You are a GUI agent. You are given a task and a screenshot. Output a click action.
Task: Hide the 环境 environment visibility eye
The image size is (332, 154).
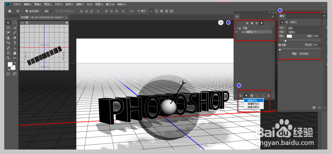(x=236, y=28)
